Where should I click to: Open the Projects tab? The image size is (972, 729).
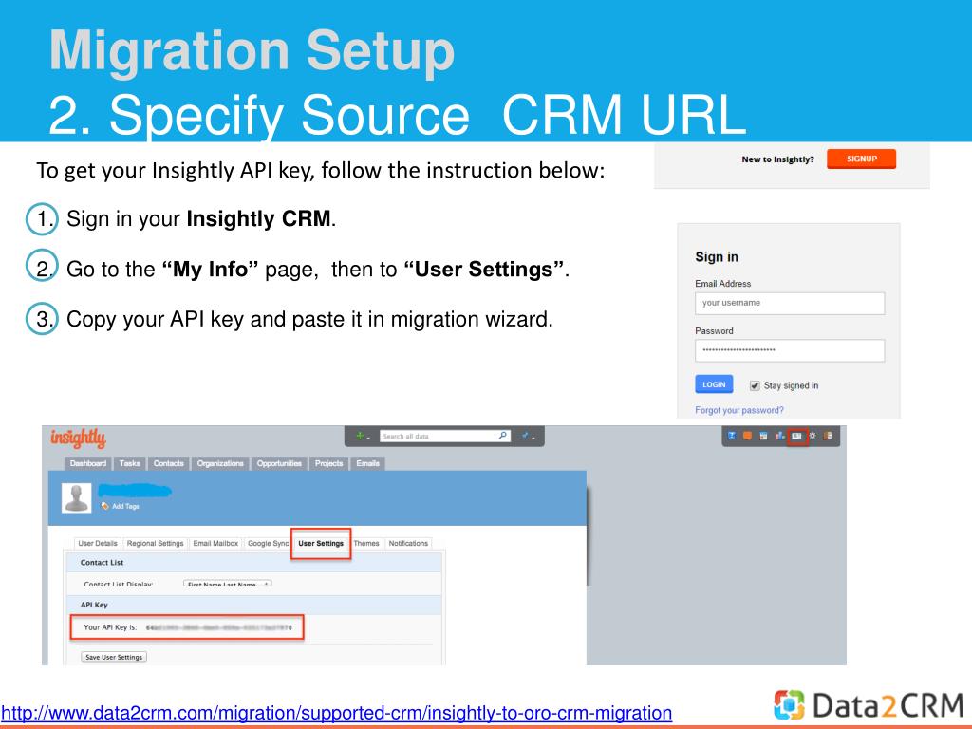(328, 463)
